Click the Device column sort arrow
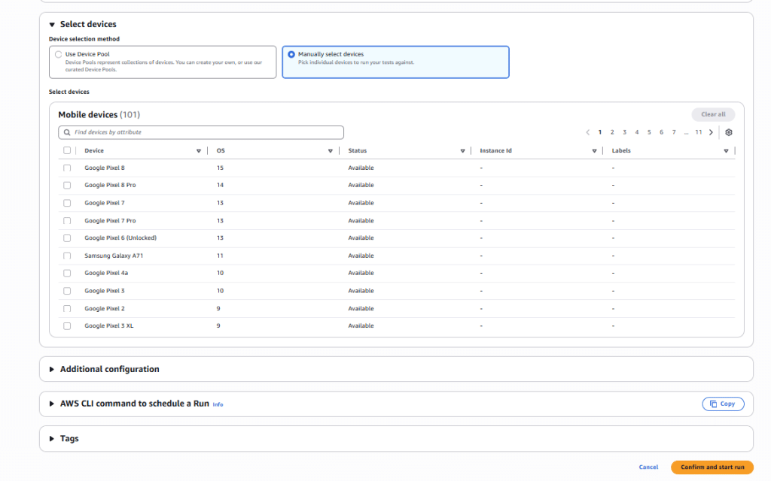The image size is (771, 481). [x=199, y=151]
